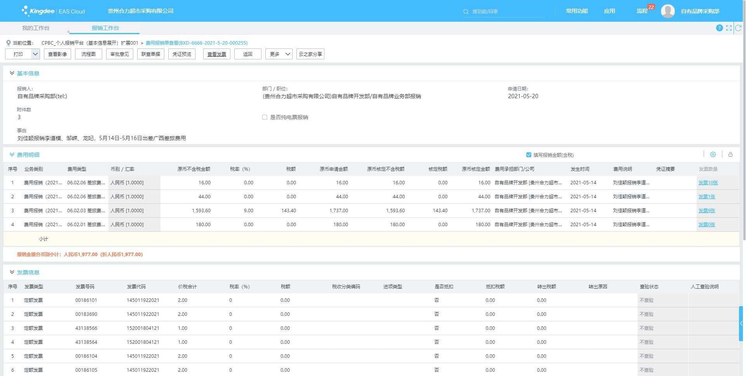Collapse the 基本信息 section
The height and width of the screenshot is (376, 746).
[12, 73]
